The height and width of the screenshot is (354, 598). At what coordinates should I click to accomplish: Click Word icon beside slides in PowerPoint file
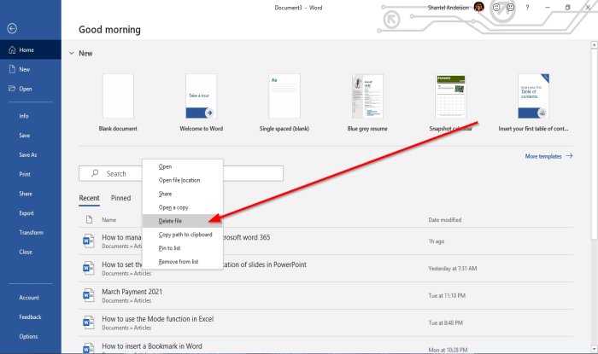(89, 269)
